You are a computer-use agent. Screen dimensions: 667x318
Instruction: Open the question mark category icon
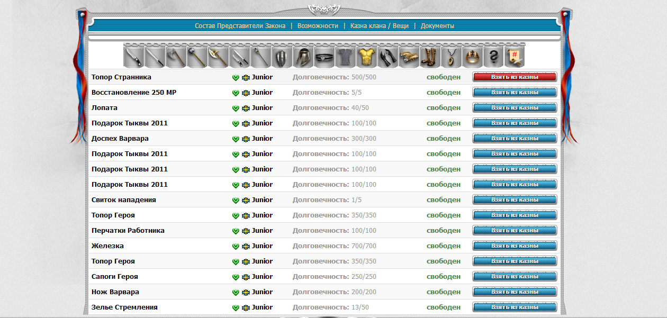(494, 56)
